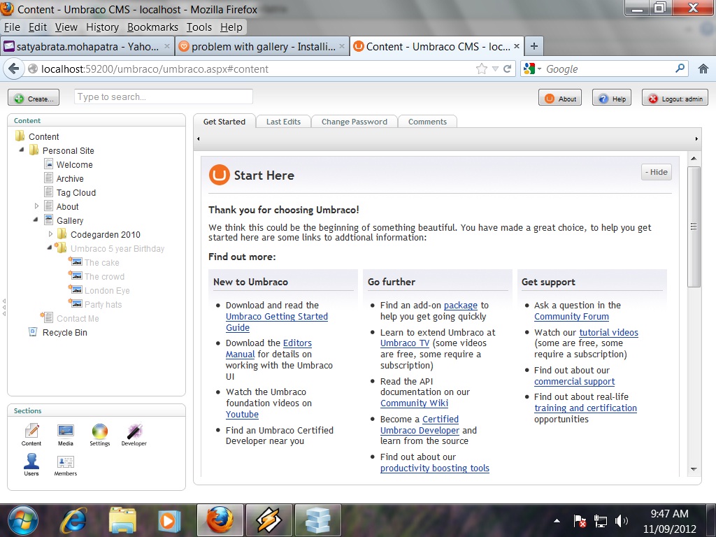Select the Welcome page in tree

click(74, 164)
